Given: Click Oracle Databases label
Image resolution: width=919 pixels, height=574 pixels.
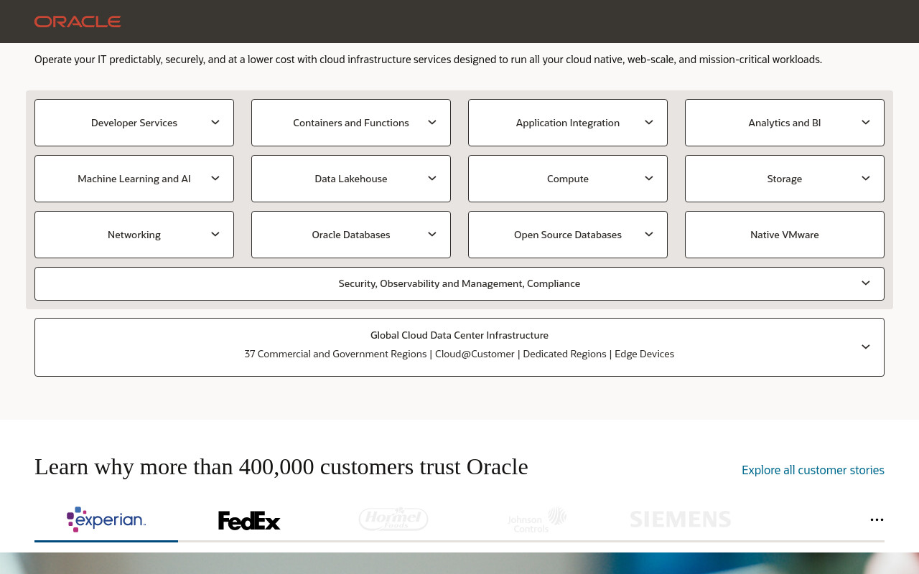Looking at the screenshot, I should coord(351,235).
